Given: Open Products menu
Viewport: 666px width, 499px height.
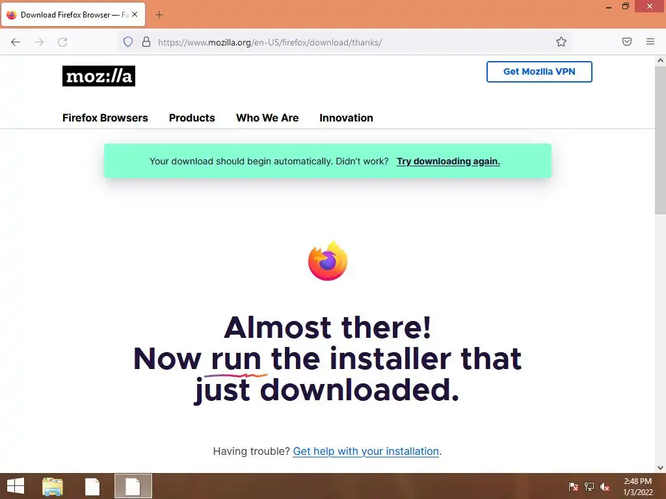Looking at the screenshot, I should pos(192,118).
